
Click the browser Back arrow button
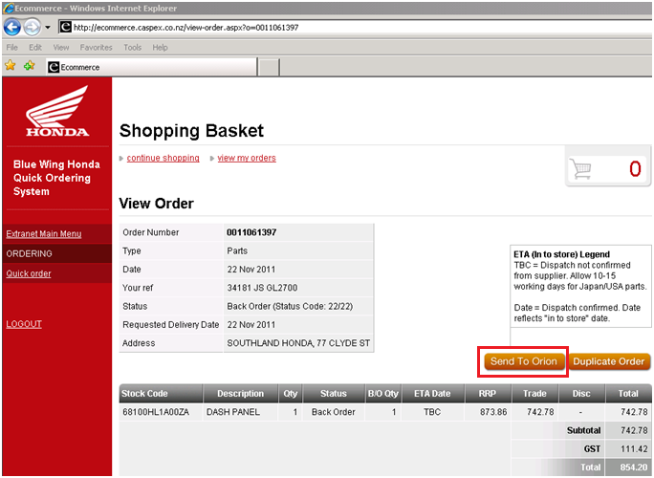(11, 28)
